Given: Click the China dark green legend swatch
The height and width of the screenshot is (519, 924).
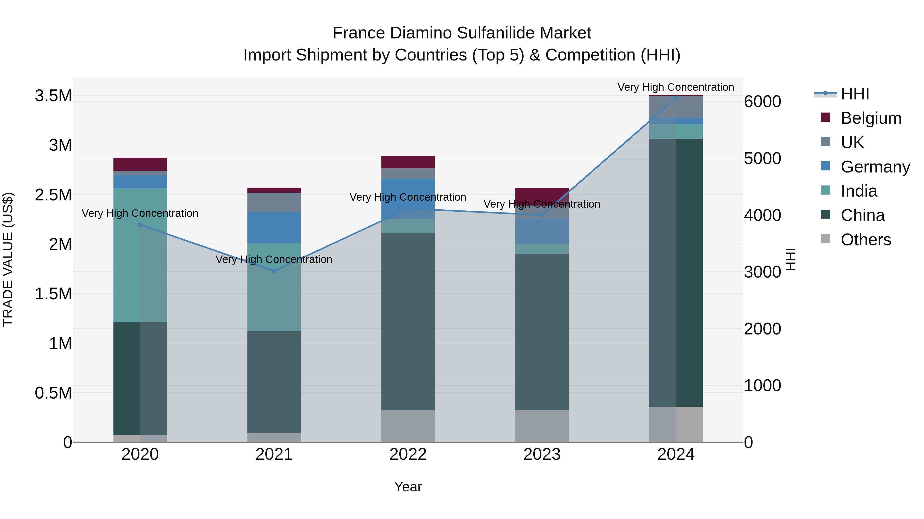Looking at the screenshot, I should click(x=825, y=215).
